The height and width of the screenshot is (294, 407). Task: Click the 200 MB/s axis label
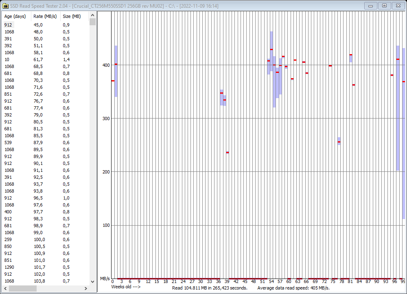click(106, 172)
